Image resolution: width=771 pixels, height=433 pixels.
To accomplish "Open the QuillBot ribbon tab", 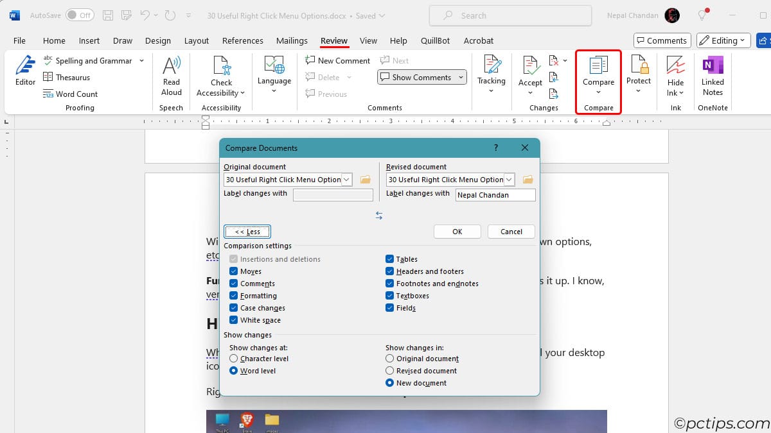I will pos(439,40).
